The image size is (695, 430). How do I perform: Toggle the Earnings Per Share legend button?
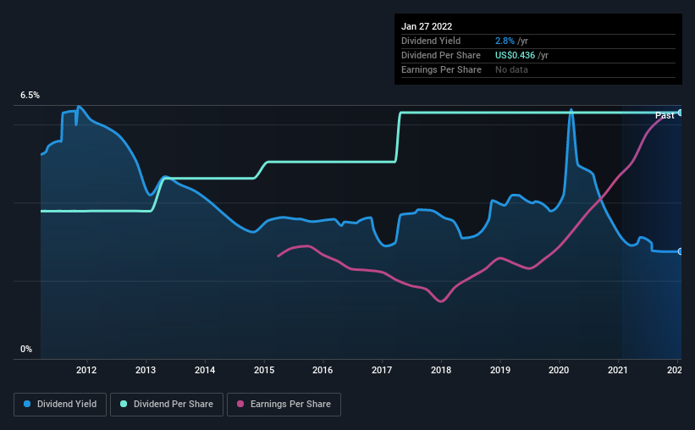[284, 405]
